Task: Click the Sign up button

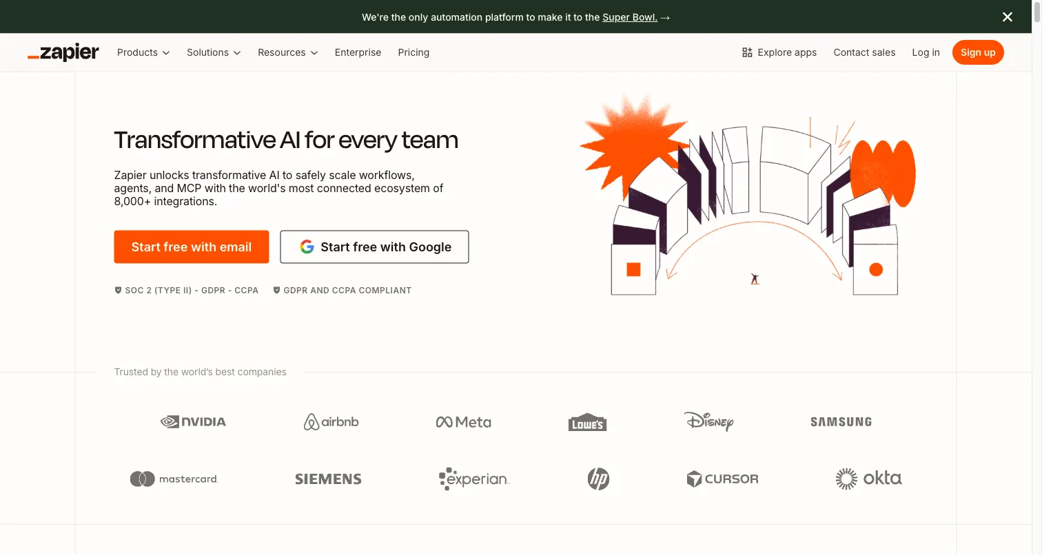Action: tap(978, 52)
